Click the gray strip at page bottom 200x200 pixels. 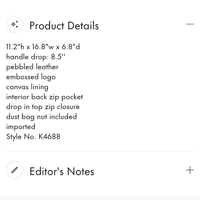point(100,198)
